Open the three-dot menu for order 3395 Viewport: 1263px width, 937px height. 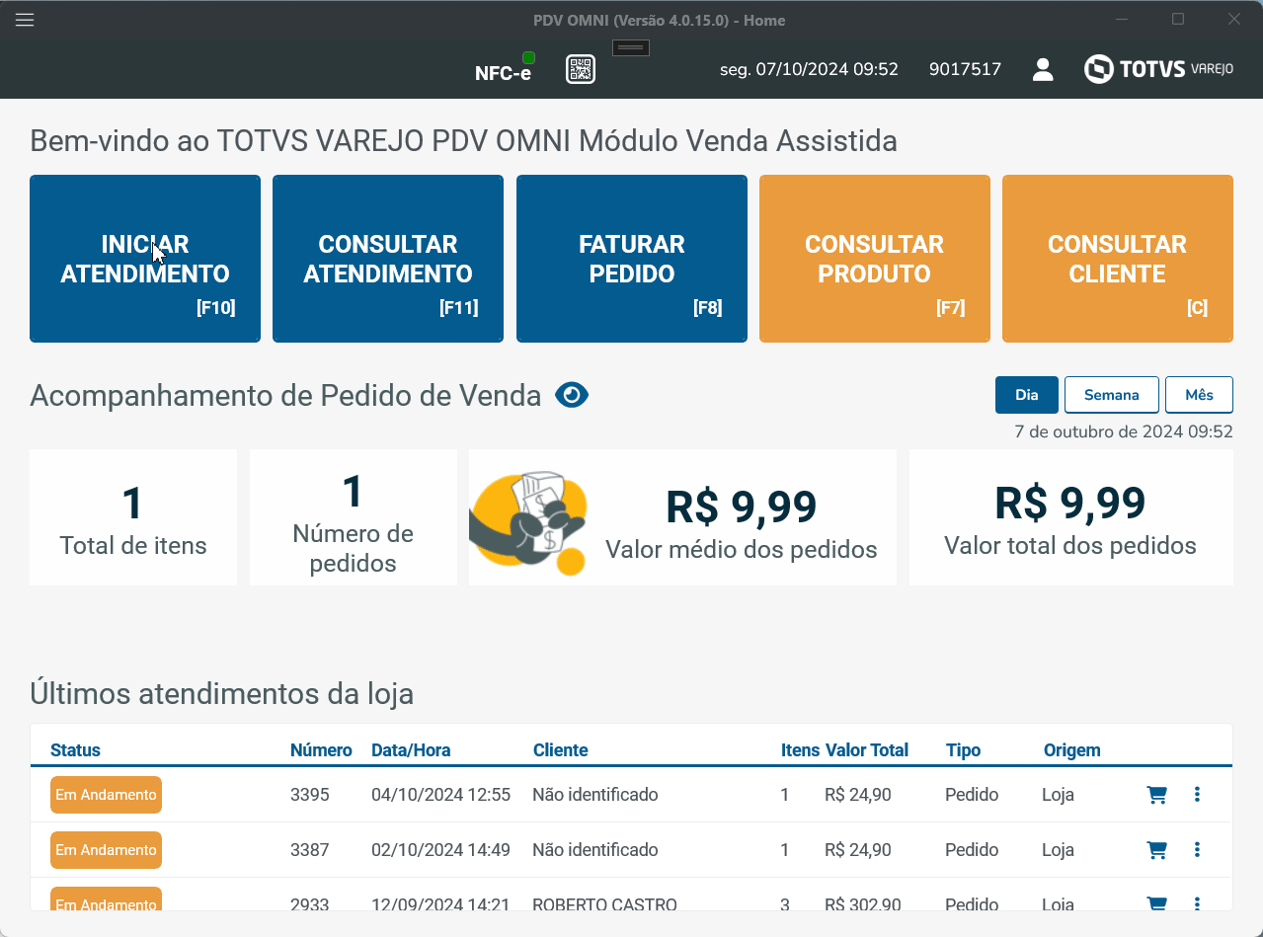click(1197, 794)
